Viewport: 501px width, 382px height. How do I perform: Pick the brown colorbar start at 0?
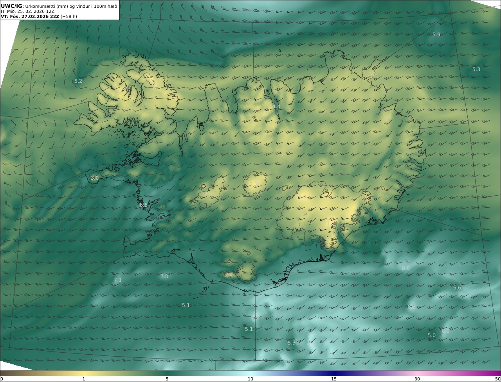(x=2, y=373)
